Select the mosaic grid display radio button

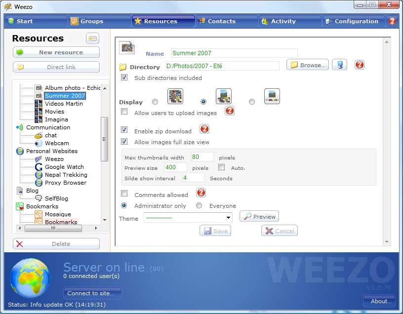point(155,102)
